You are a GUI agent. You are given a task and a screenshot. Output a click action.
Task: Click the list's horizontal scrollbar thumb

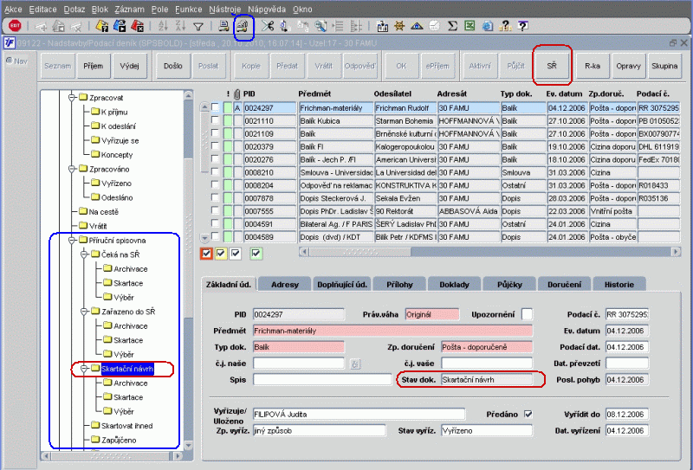click(x=359, y=252)
